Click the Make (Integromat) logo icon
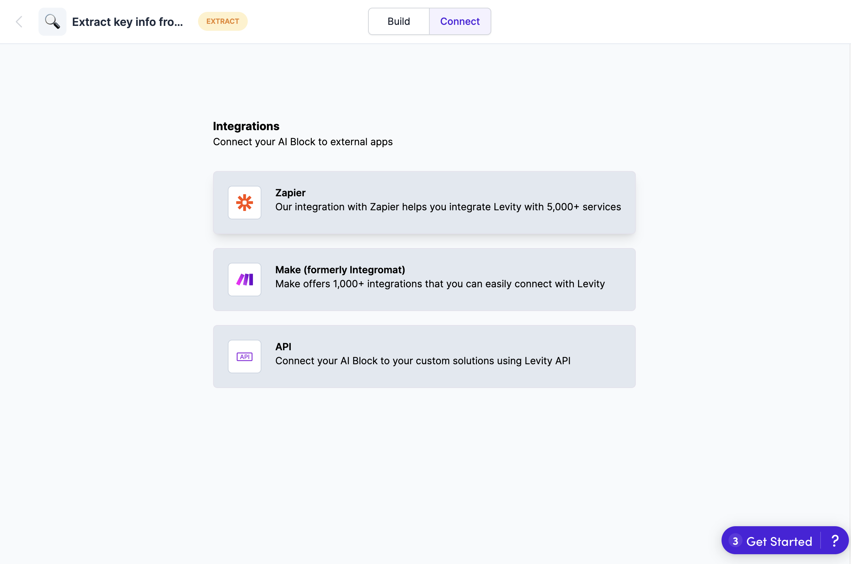851x564 pixels. pyautogui.click(x=244, y=280)
